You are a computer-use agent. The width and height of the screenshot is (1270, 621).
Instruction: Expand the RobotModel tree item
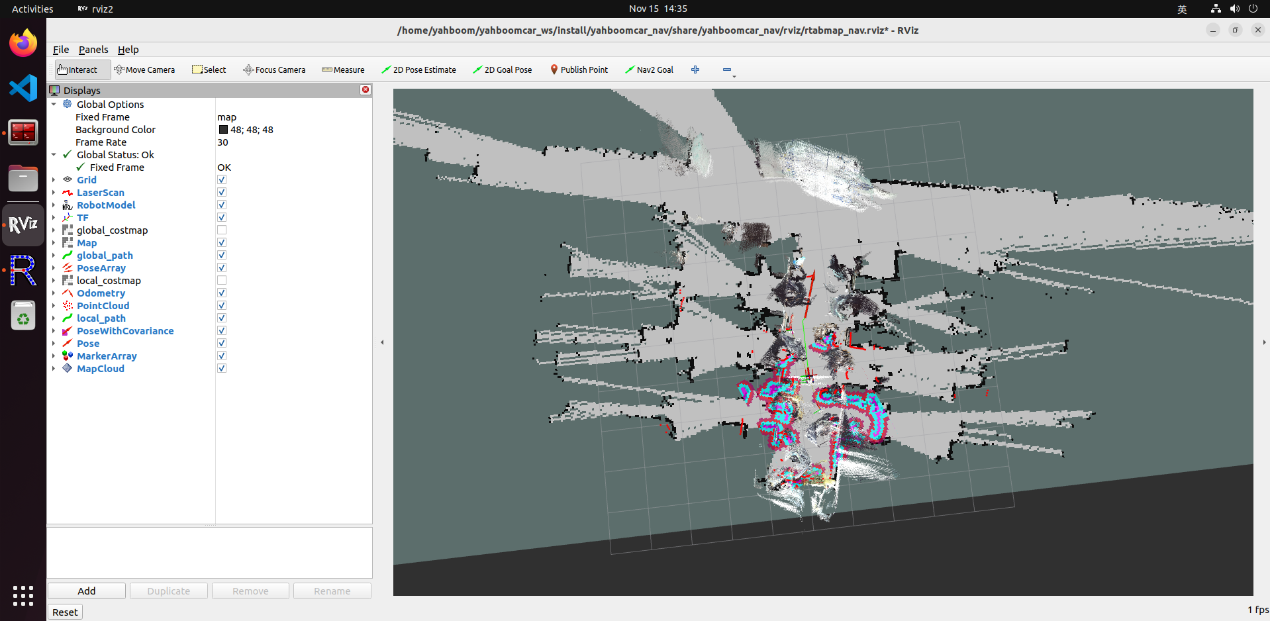click(54, 205)
